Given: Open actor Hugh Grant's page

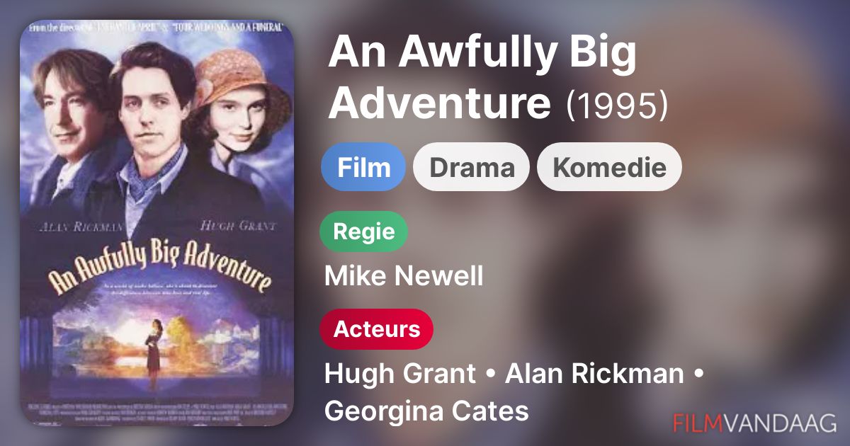Looking at the screenshot, I should point(400,374).
